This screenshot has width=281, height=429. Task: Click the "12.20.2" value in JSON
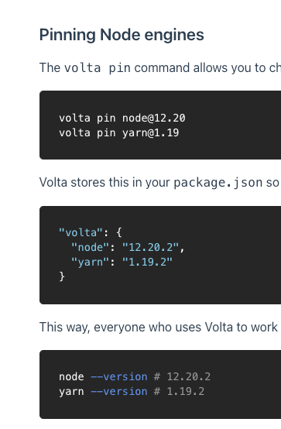pyautogui.click(x=150, y=248)
